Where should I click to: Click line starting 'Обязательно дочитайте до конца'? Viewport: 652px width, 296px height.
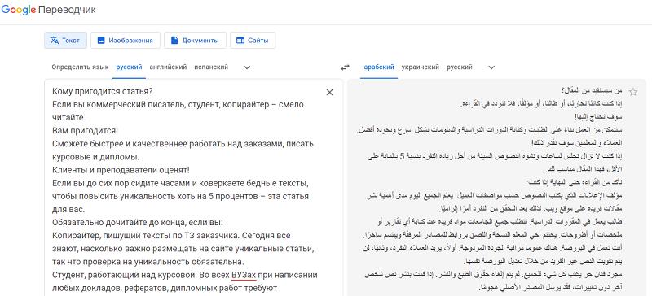(x=138, y=223)
